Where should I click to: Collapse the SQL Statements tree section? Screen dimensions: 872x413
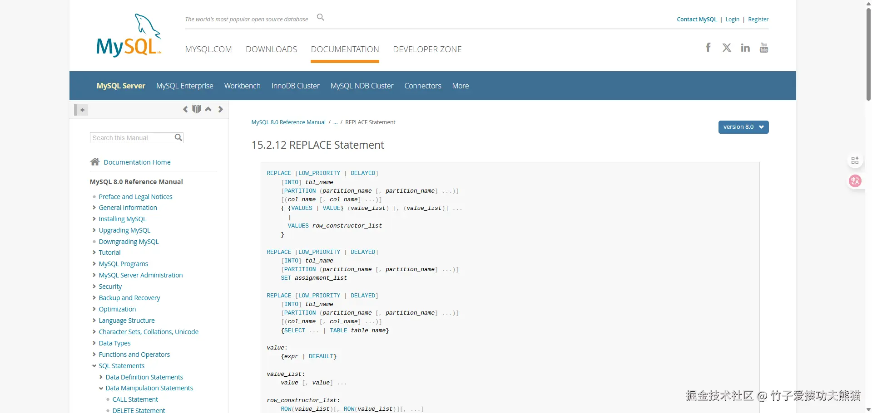pyautogui.click(x=94, y=366)
